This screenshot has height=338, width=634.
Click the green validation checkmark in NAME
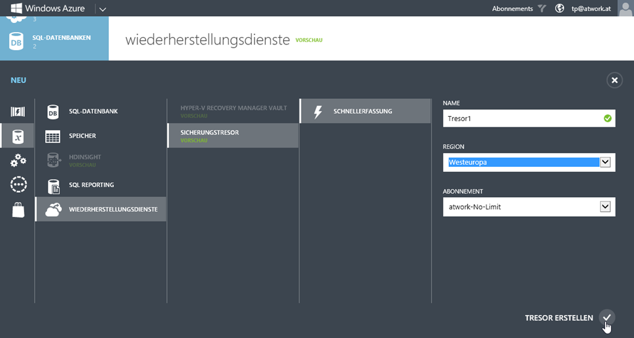tap(607, 119)
